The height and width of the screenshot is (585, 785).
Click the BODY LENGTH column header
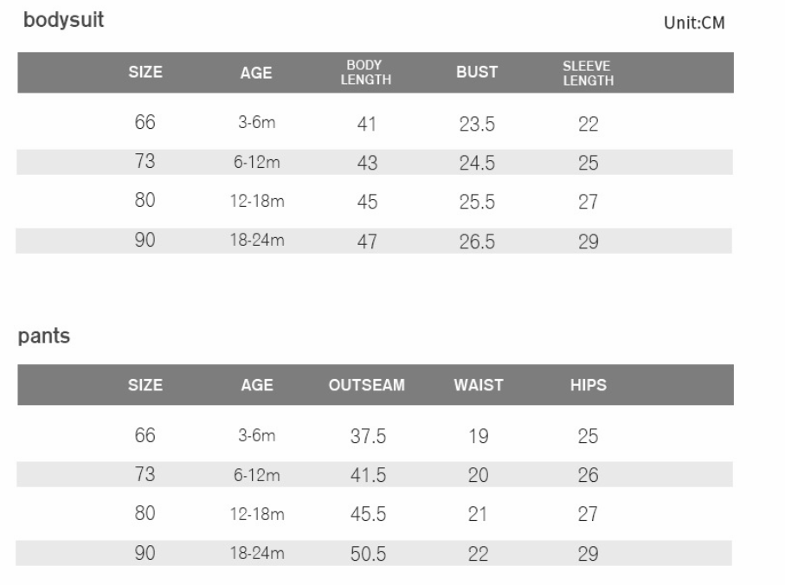coord(368,74)
